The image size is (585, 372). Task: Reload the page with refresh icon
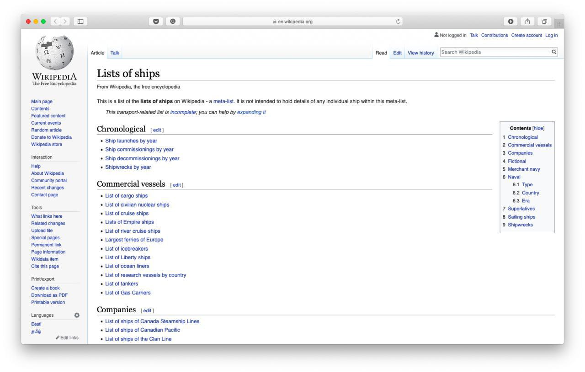pyautogui.click(x=399, y=21)
